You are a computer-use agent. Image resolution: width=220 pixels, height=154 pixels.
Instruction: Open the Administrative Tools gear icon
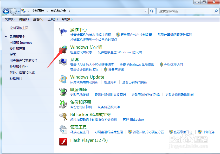(x=63, y=129)
